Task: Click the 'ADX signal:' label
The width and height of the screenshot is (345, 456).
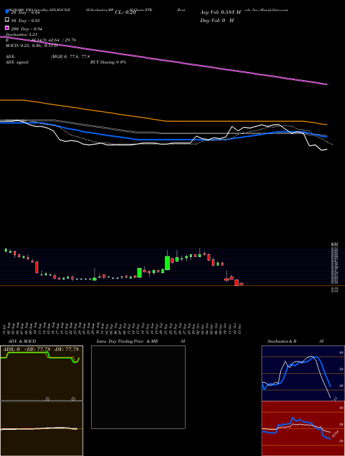Action: pyautogui.click(x=17, y=62)
